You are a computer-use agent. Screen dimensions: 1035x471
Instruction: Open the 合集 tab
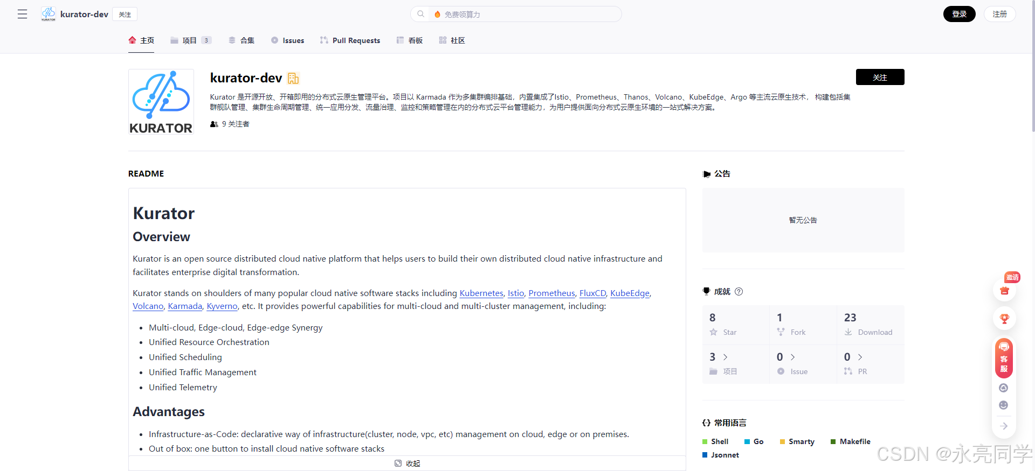[241, 40]
